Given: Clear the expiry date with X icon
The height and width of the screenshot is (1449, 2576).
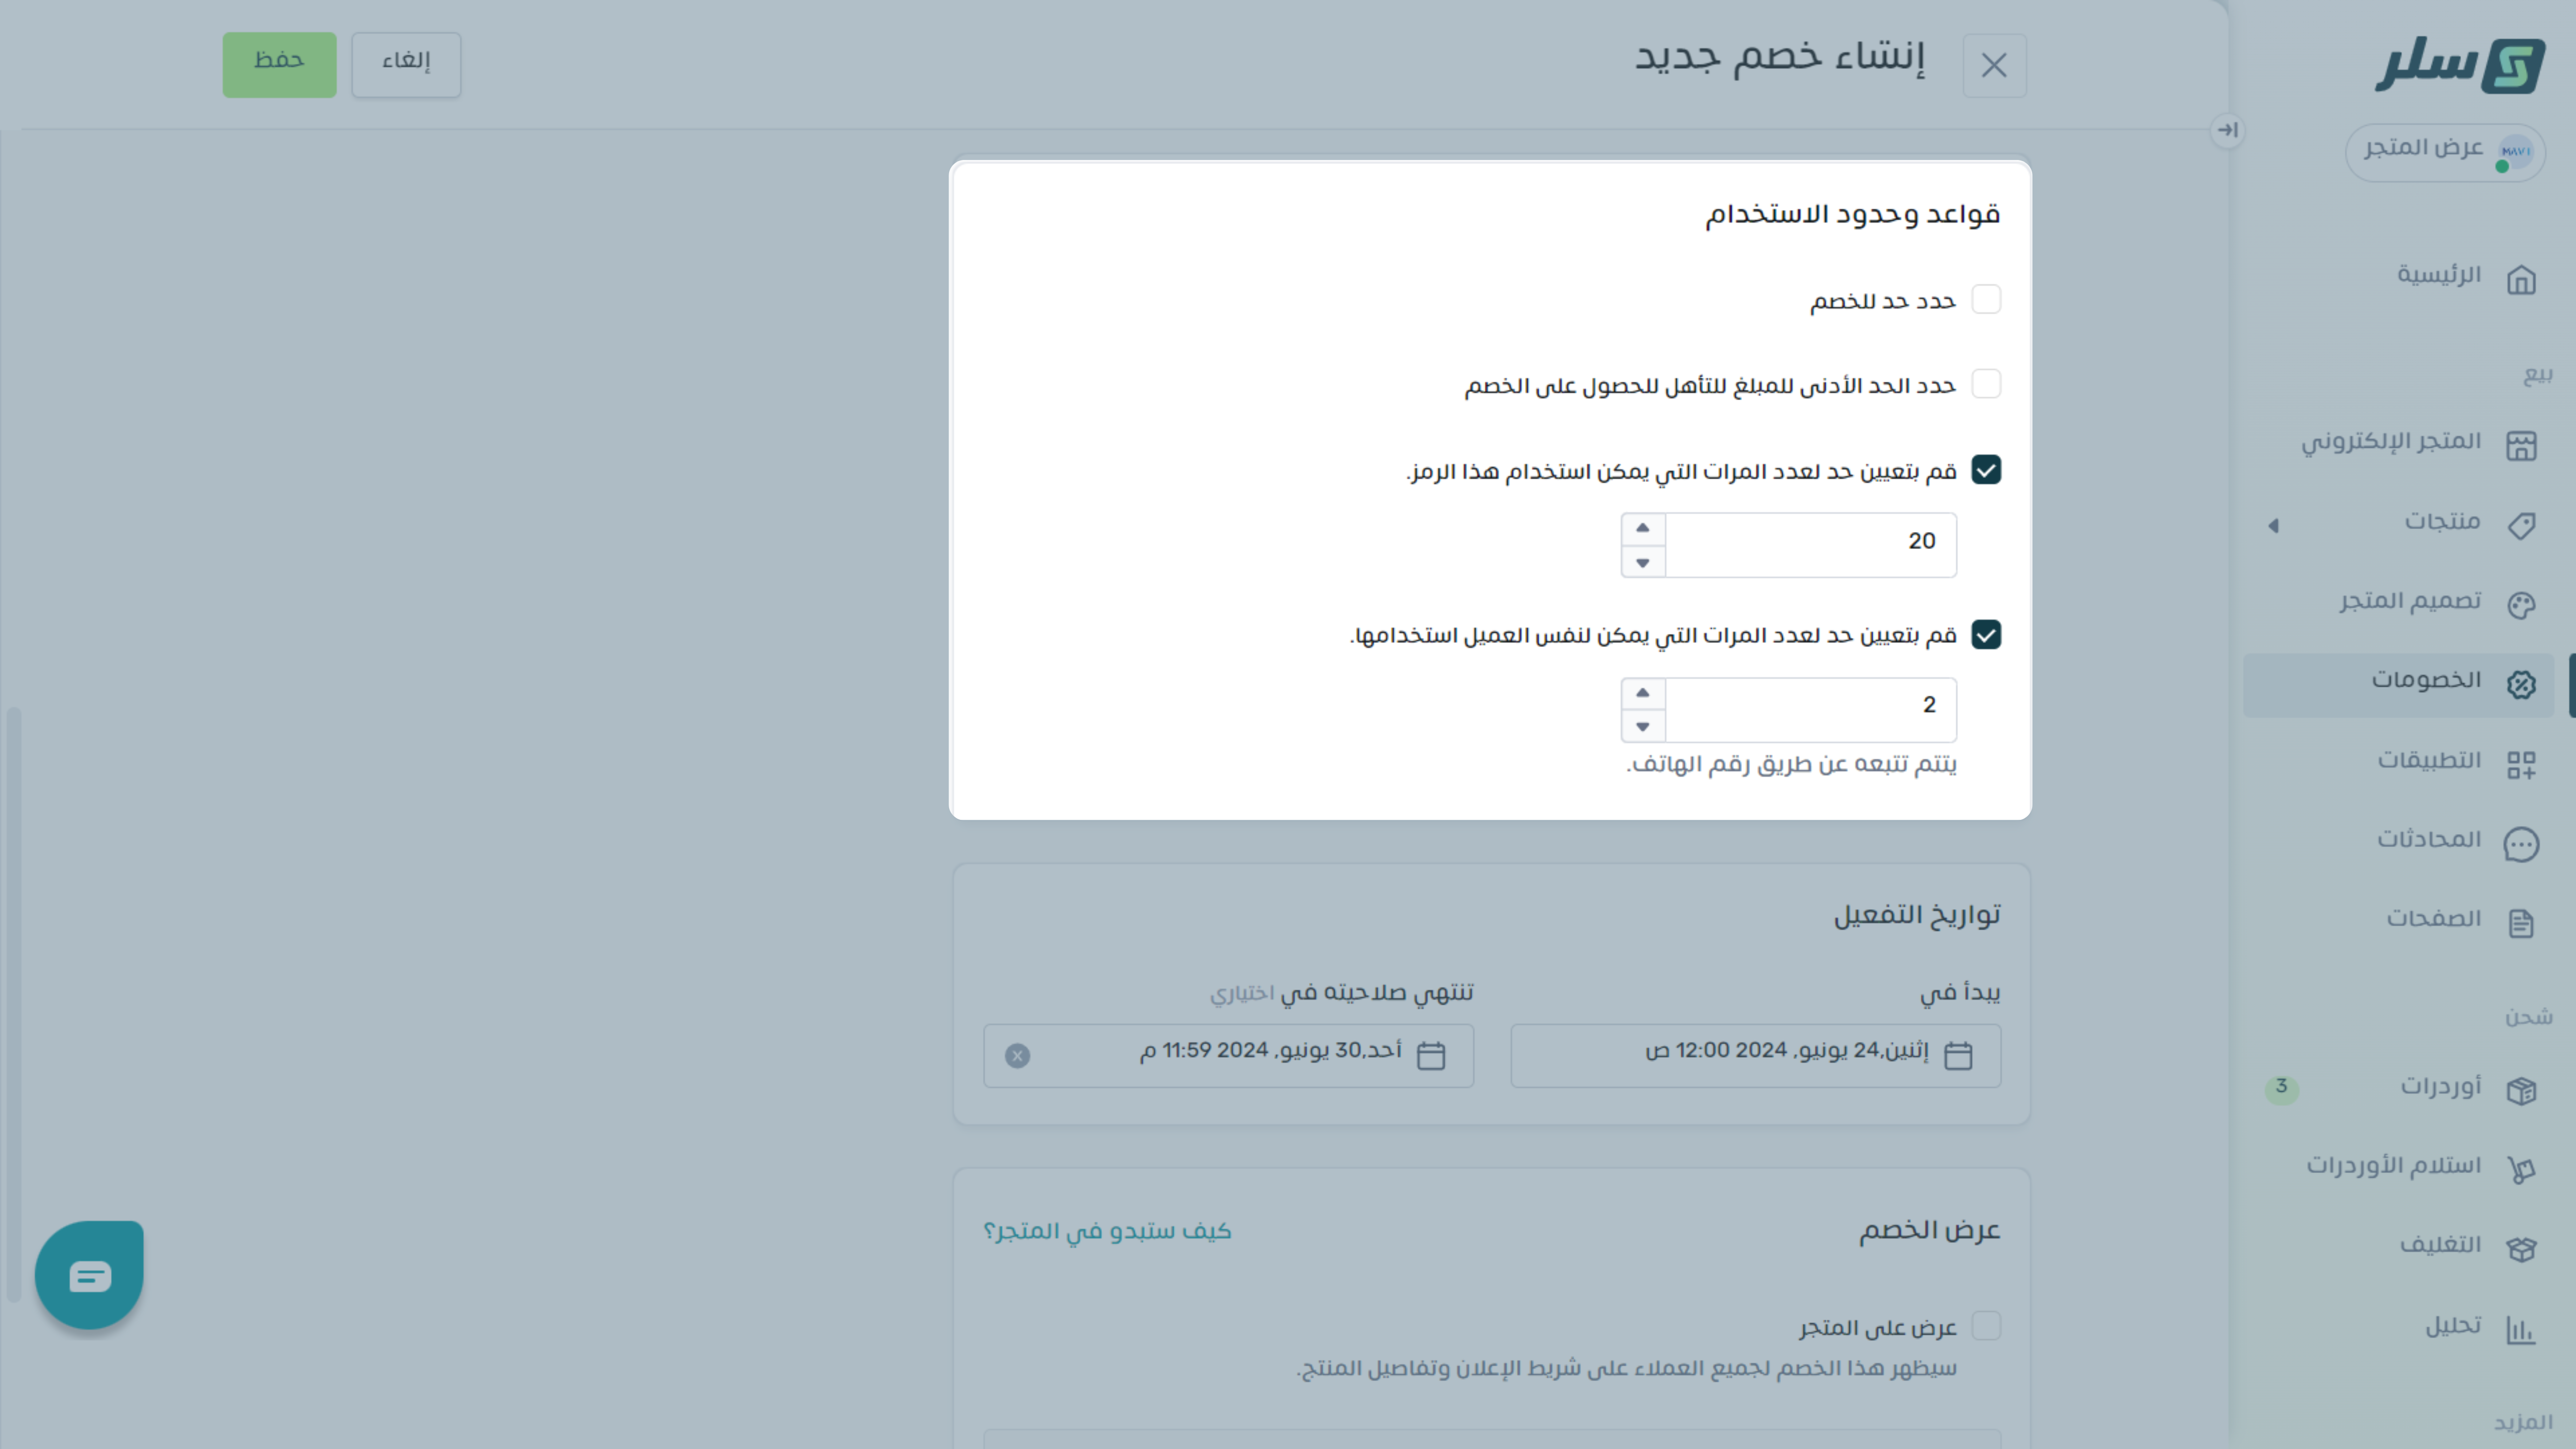Looking at the screenshot, I should (1017, 1056).
